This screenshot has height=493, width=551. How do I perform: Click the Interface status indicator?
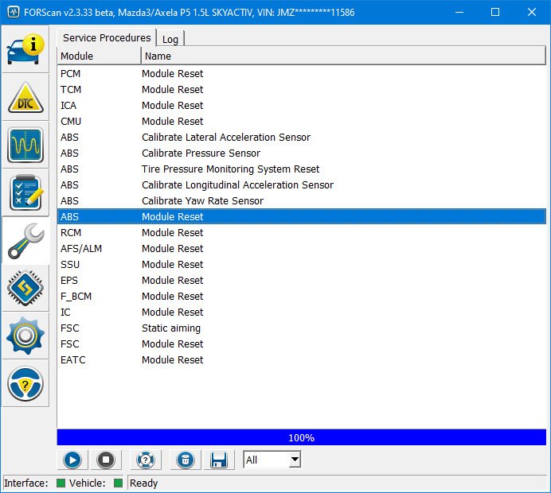tap(61, 483)
